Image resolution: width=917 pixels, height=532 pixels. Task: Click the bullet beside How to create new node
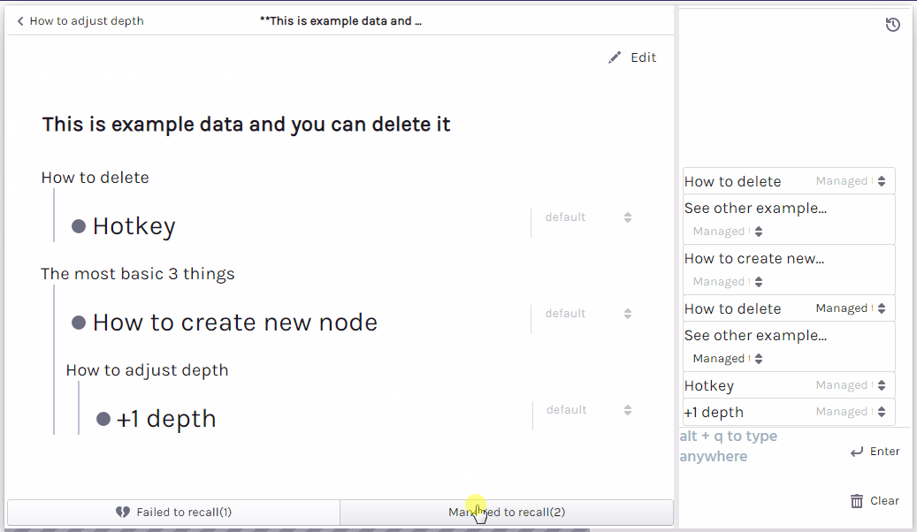[x=79, y=323]
